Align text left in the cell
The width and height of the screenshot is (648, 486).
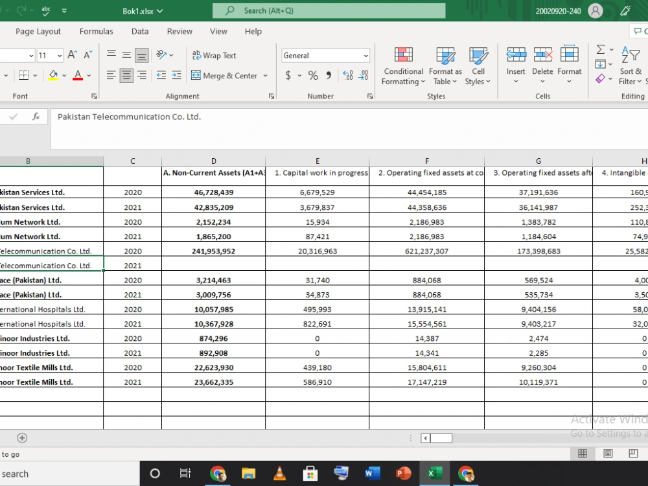pos(111,75)
